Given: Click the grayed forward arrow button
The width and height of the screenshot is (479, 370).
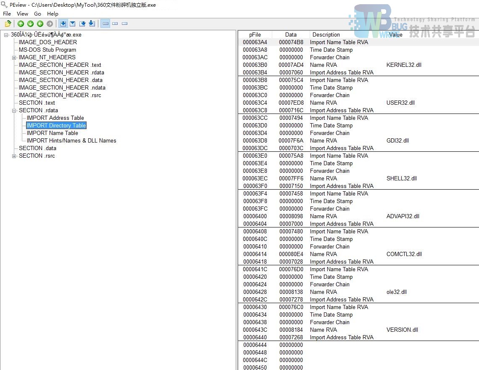Looking at the screenshot, I should [x=50, y=24].
